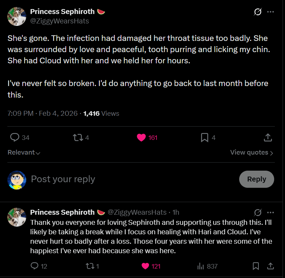Reply to the follow-up post
Viewport: 285px width, 278px height.
[34, 266]
